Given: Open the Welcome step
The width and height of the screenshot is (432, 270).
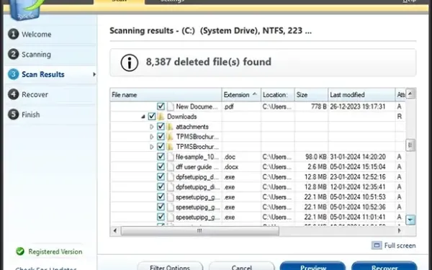Looking at the screenshot, I should click(37, 35).
